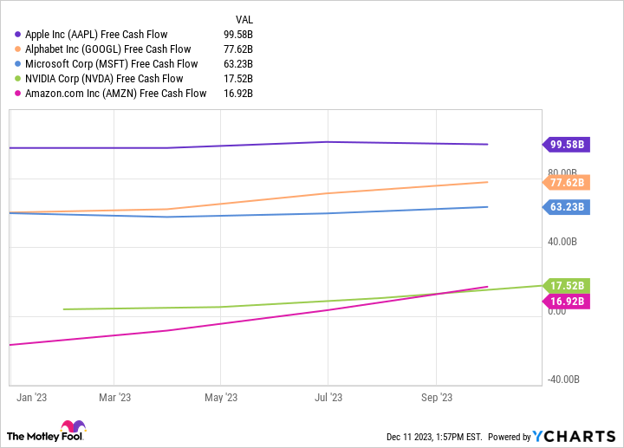Image resolution: width=624 pixels, height=448 pixels.
Task: Click the orange 77.62B end-of-line flag
Action: [x=566, y=183]
